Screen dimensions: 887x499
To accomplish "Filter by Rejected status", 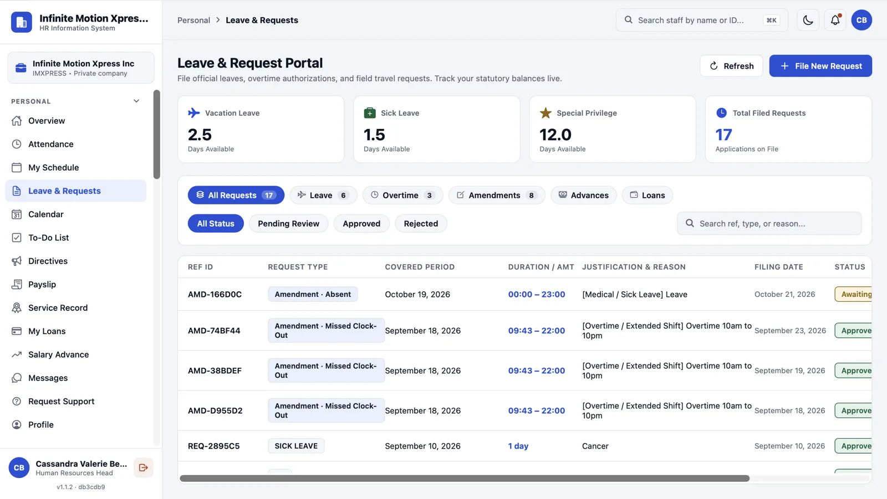I will tap(421, 224).
